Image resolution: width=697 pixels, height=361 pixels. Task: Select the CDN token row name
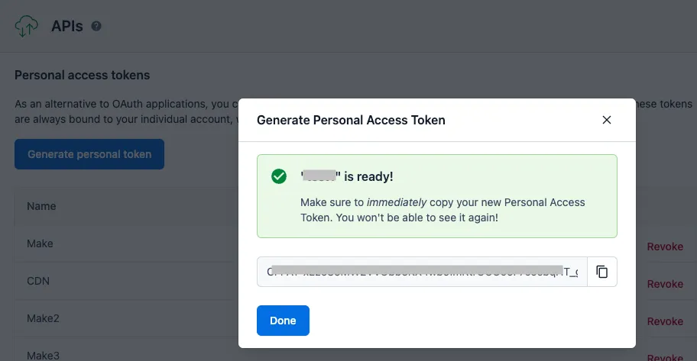pyautogui.click(x=38, y=281)
